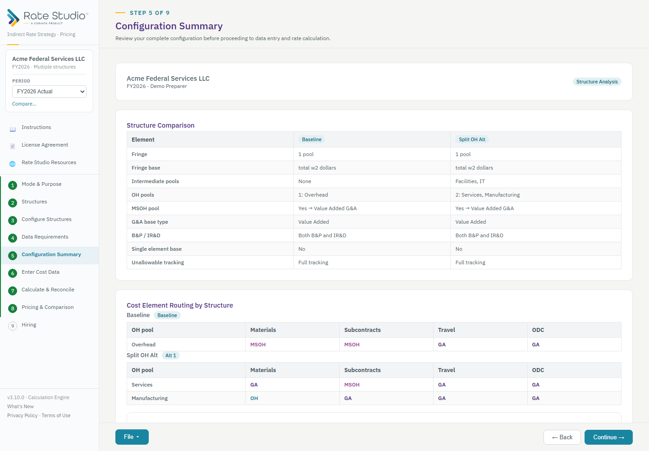Open the FY2026 Actual period dropdown

[x=49, y=92]
